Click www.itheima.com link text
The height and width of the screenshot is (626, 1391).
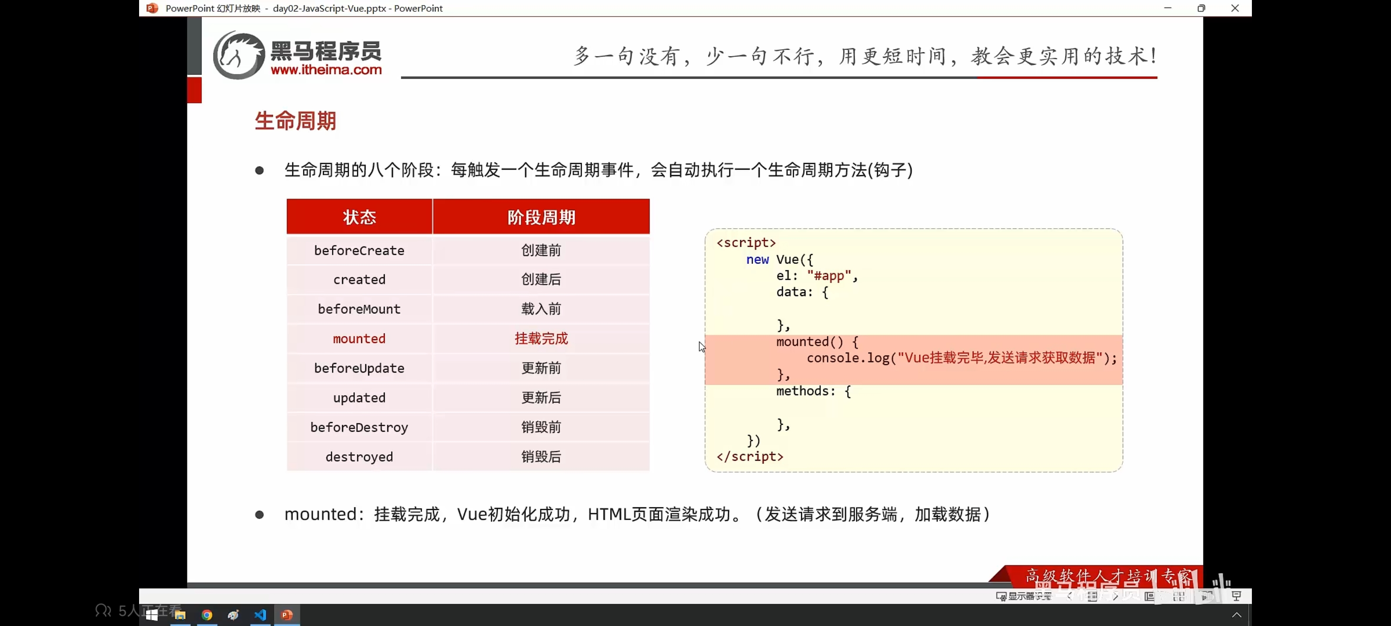coord(326,70)
